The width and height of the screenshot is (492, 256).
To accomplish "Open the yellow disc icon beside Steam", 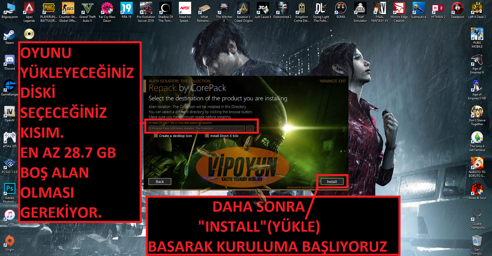I will point(29,34).
